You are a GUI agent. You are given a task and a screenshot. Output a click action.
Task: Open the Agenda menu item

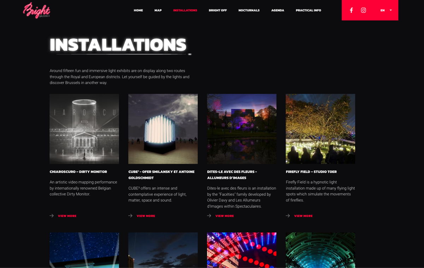[x=278, y=10]
